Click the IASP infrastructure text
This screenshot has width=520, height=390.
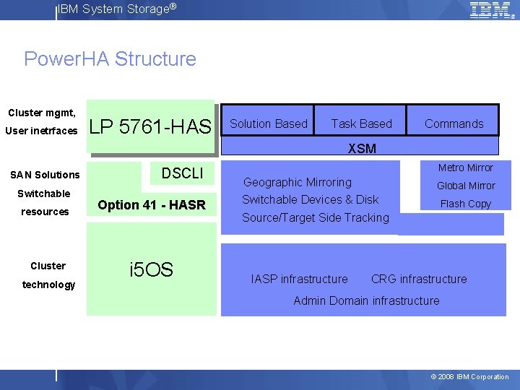click(299, 279)
